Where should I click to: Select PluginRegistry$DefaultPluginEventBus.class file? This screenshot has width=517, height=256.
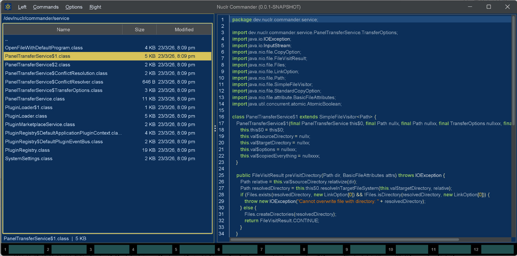click(108, 142)
